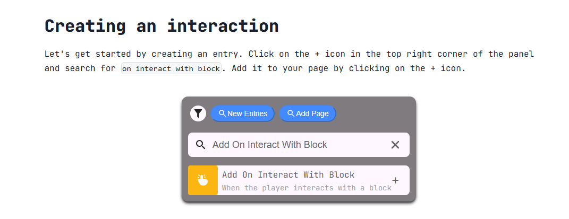The height and width of the screenshot is (219, 569).
Task: Click the funnel filter icon
Action: point(198,113)
